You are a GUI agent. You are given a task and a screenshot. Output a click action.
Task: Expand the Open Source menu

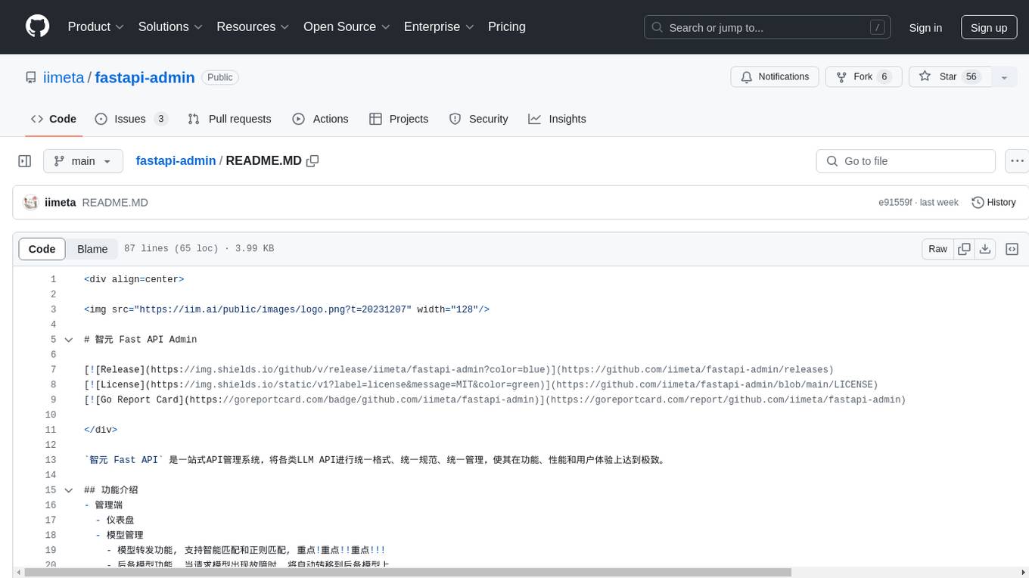(347, 26)
